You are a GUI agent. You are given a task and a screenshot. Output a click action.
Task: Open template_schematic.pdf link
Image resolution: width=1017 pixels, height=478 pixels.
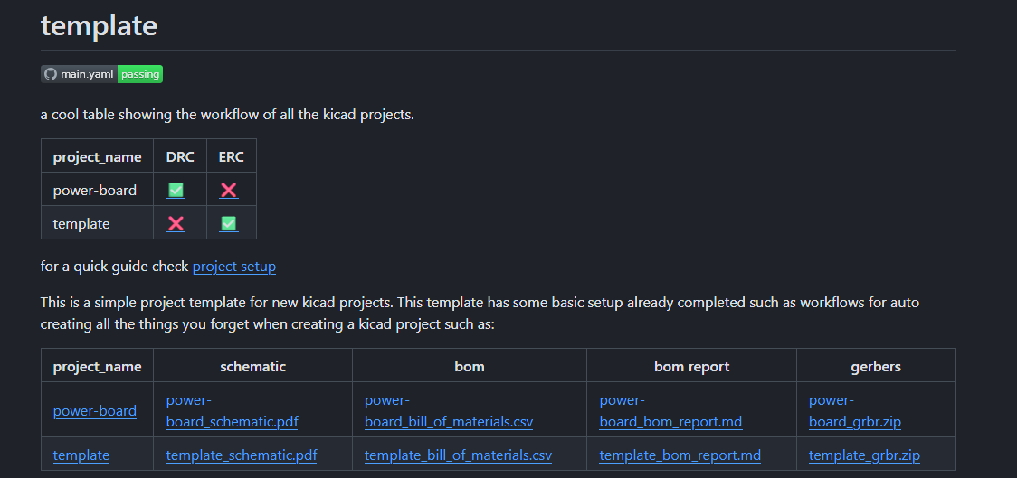click(242, 455)
